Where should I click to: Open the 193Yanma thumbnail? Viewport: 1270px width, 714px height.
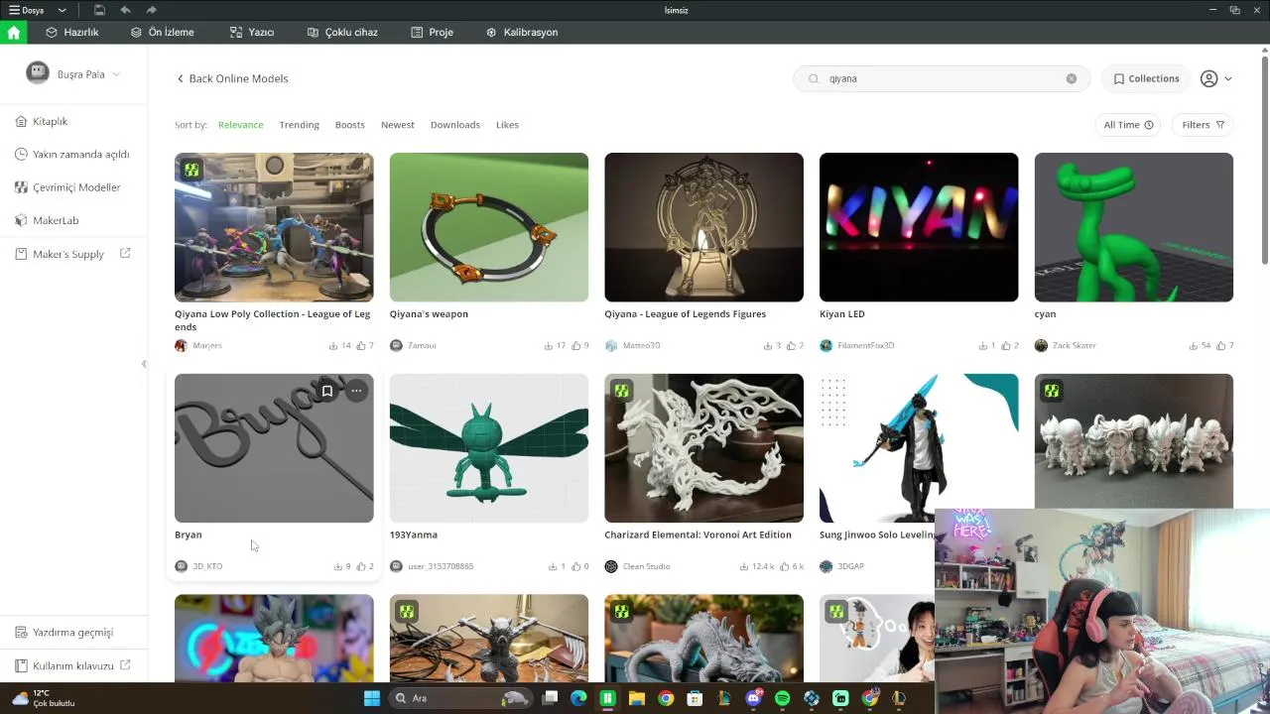click(489, 448)
